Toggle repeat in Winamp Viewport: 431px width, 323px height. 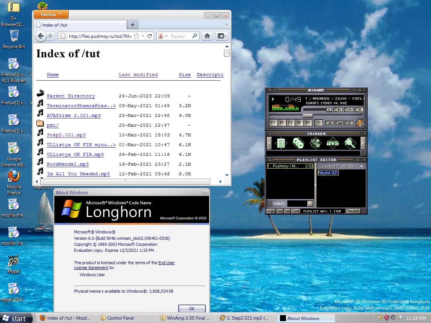pyautogui.click(x=349, y=123)
